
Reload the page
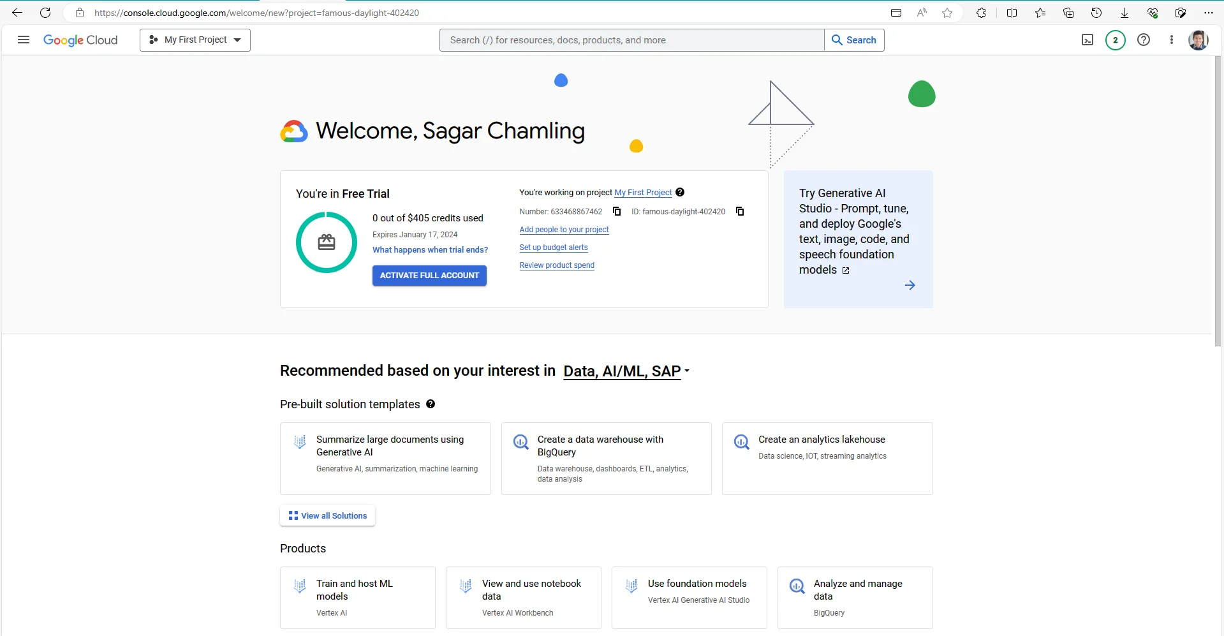(x=45, y=13)
